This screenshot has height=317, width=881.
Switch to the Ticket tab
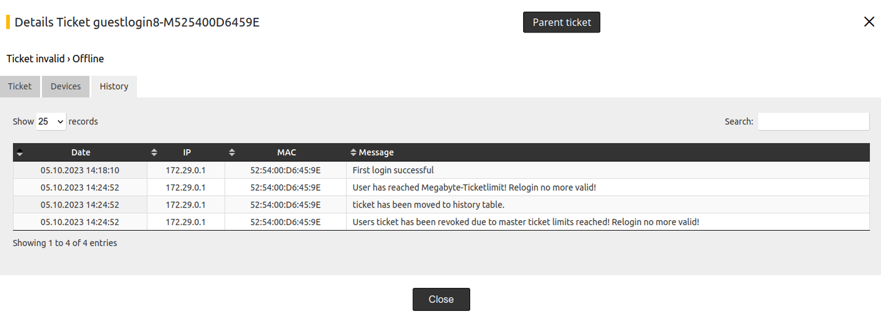[20, 86]
